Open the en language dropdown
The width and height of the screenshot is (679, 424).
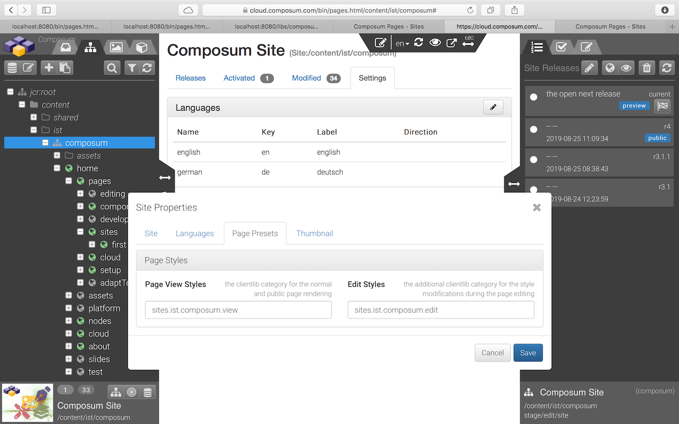coord(403,43)
